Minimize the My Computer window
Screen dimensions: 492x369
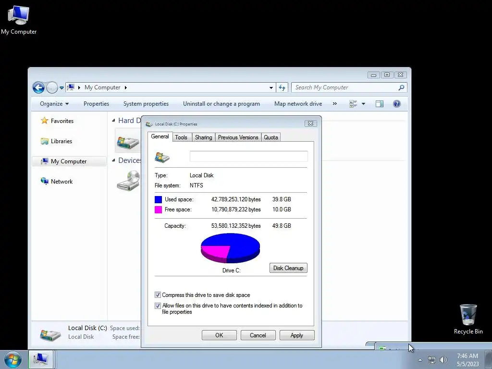click(373, 74)
